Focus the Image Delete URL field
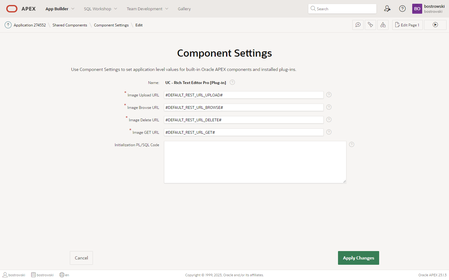The width and height of the screenshot is (449, 280). pos(244,120)
